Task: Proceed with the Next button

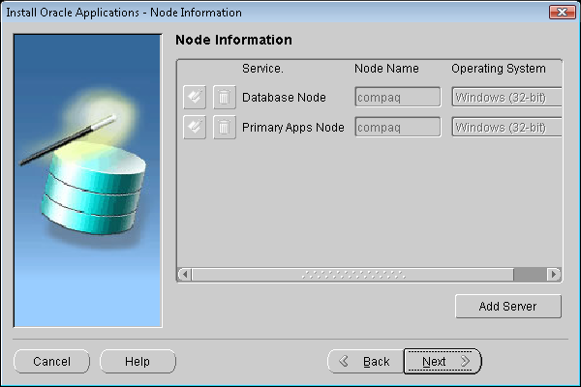Action: [x=443, y=361]
